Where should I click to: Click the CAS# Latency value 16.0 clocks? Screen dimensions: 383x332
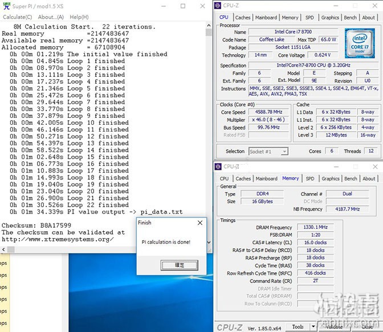315,243
